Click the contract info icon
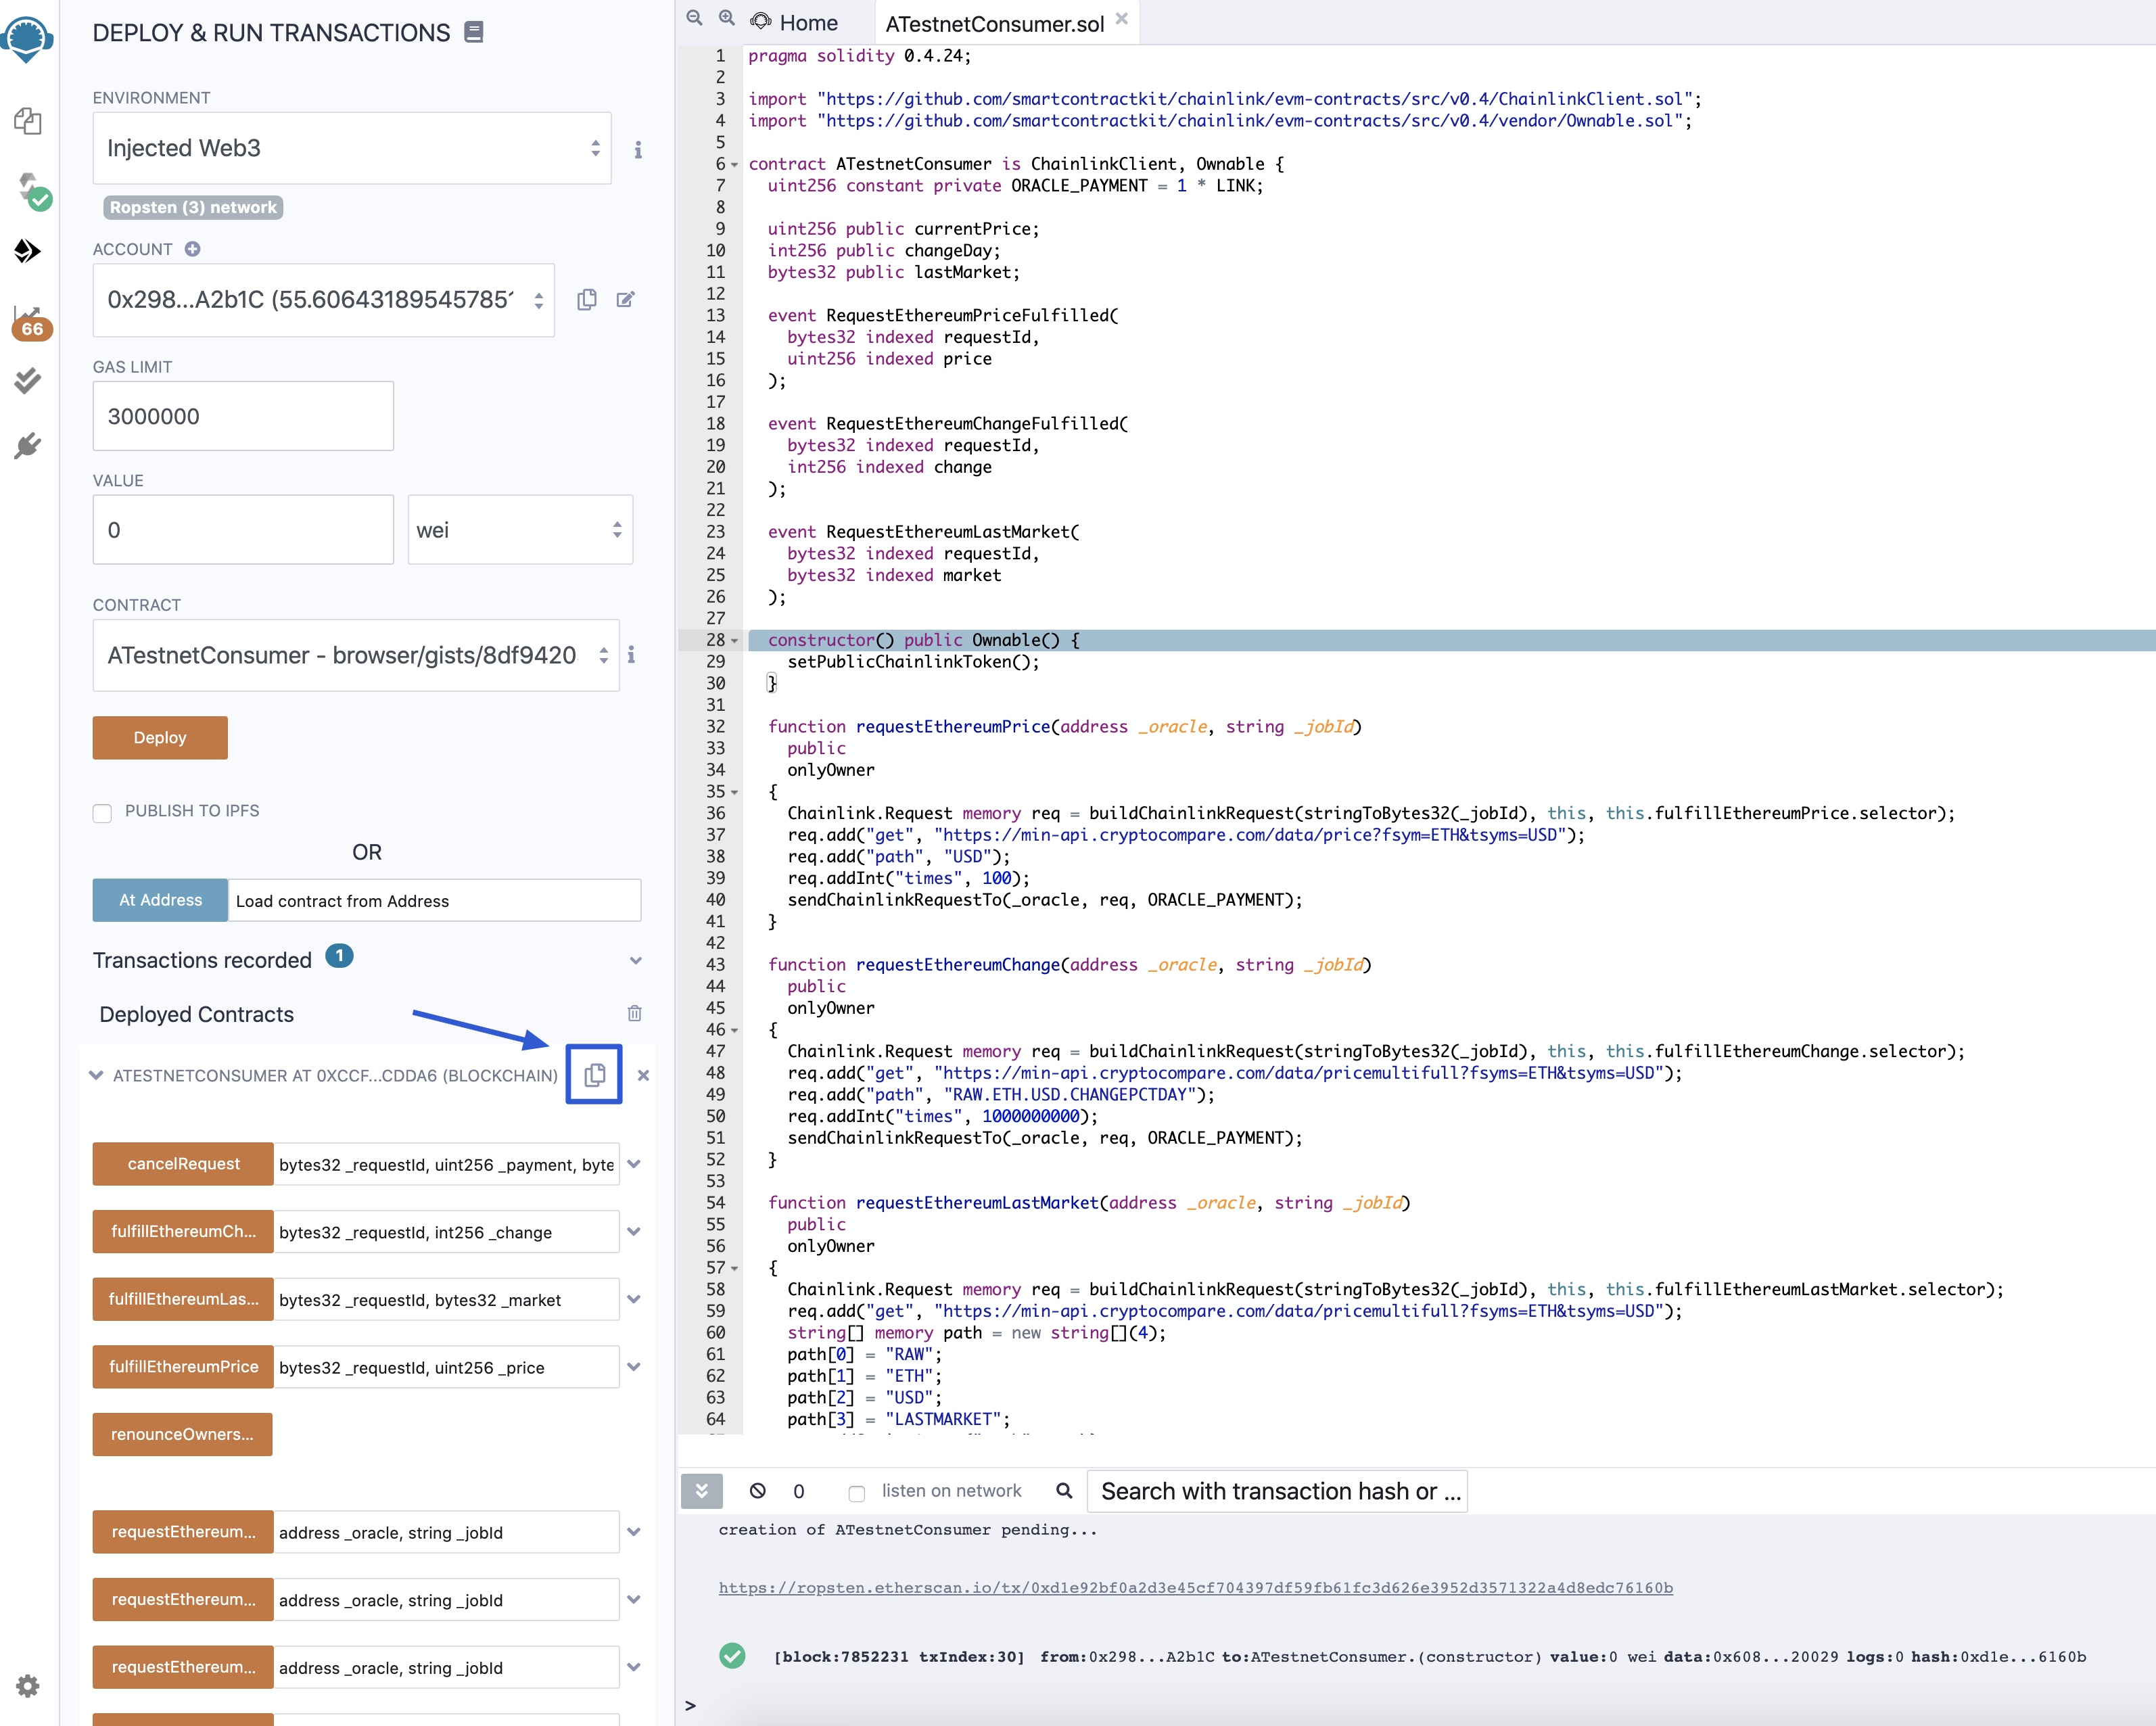Image resolution: width=2156 pixels, height=1726 pixels. coord(631,655)
